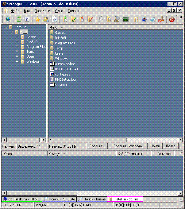Open the Окно menu
This screenshot has height=209, width=185.
(x=59, y=11)
